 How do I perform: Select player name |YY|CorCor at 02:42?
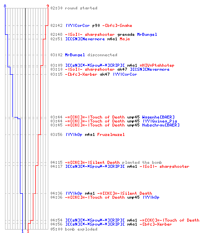click(78, 25)
